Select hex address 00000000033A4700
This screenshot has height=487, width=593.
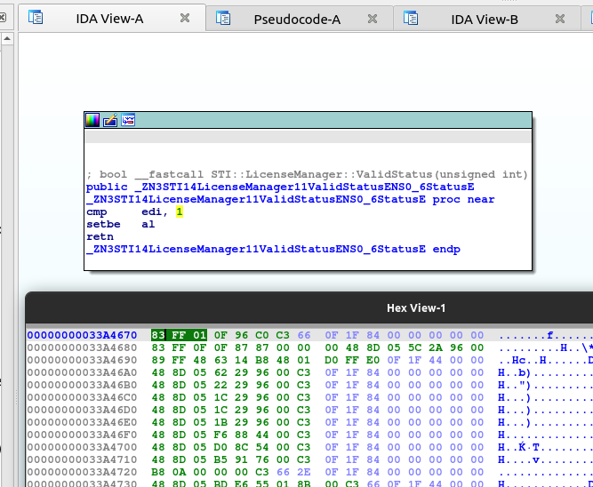[x=82, y=447]
